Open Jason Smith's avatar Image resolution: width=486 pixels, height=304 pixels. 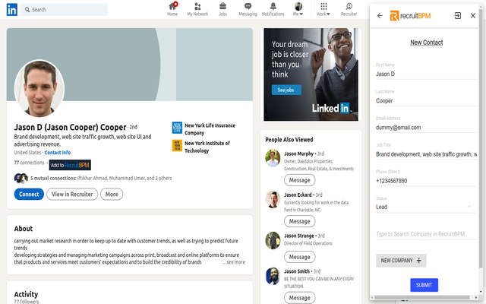[x=273, y=276]
